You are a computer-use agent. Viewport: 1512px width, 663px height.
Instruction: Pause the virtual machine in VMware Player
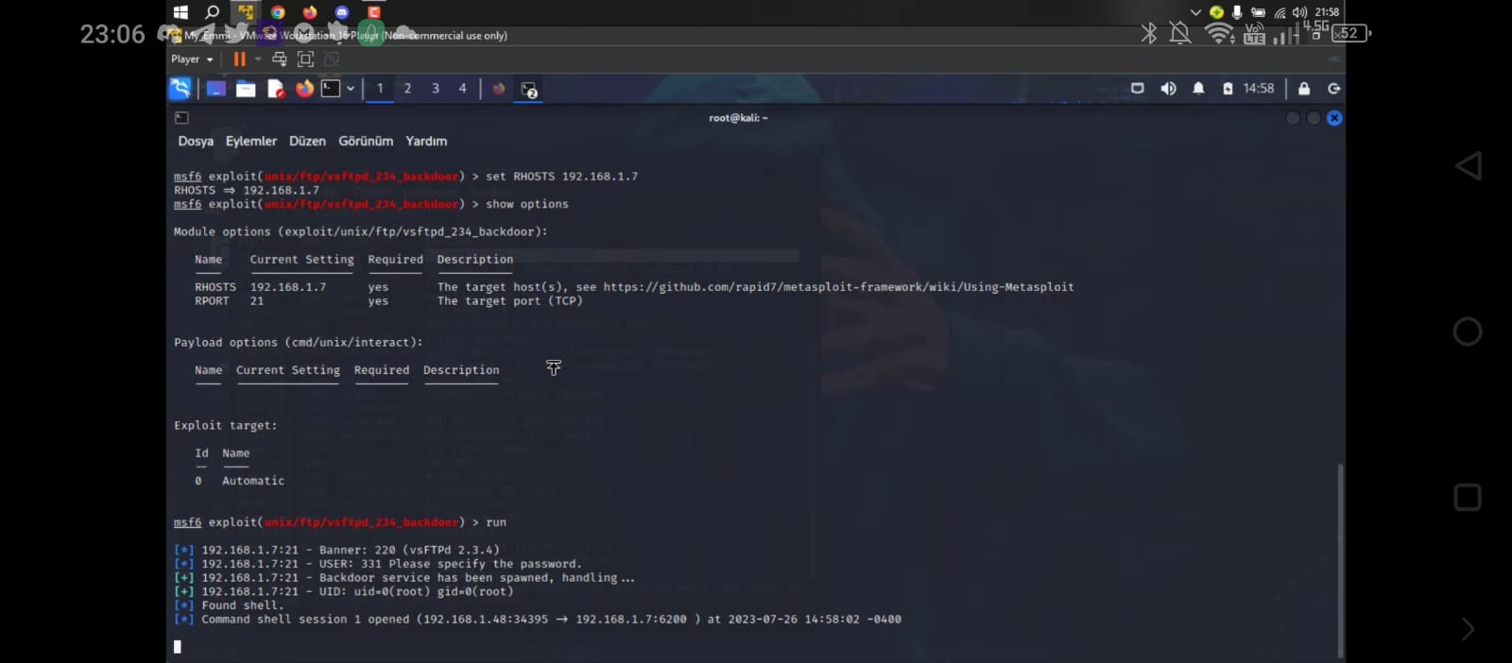(x=240, y=59)
